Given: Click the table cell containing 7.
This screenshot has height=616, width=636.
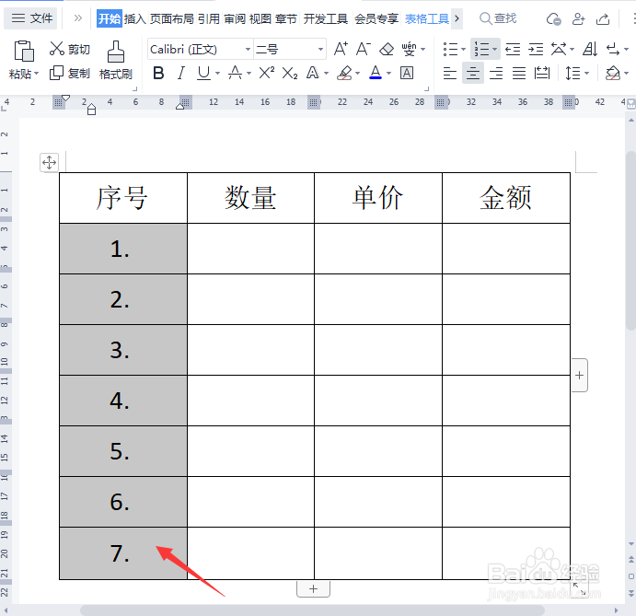Looking at the screenshot, I should pos(123,553).
